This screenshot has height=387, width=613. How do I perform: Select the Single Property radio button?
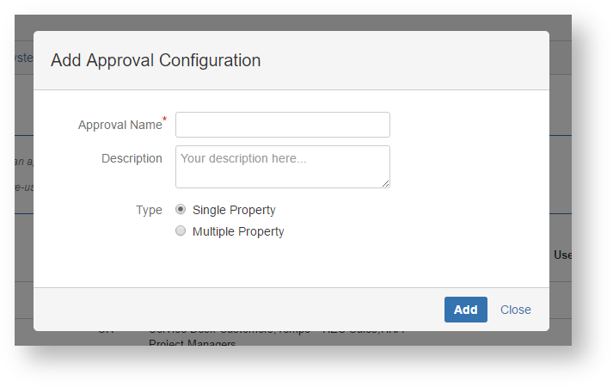pos(181,209)
